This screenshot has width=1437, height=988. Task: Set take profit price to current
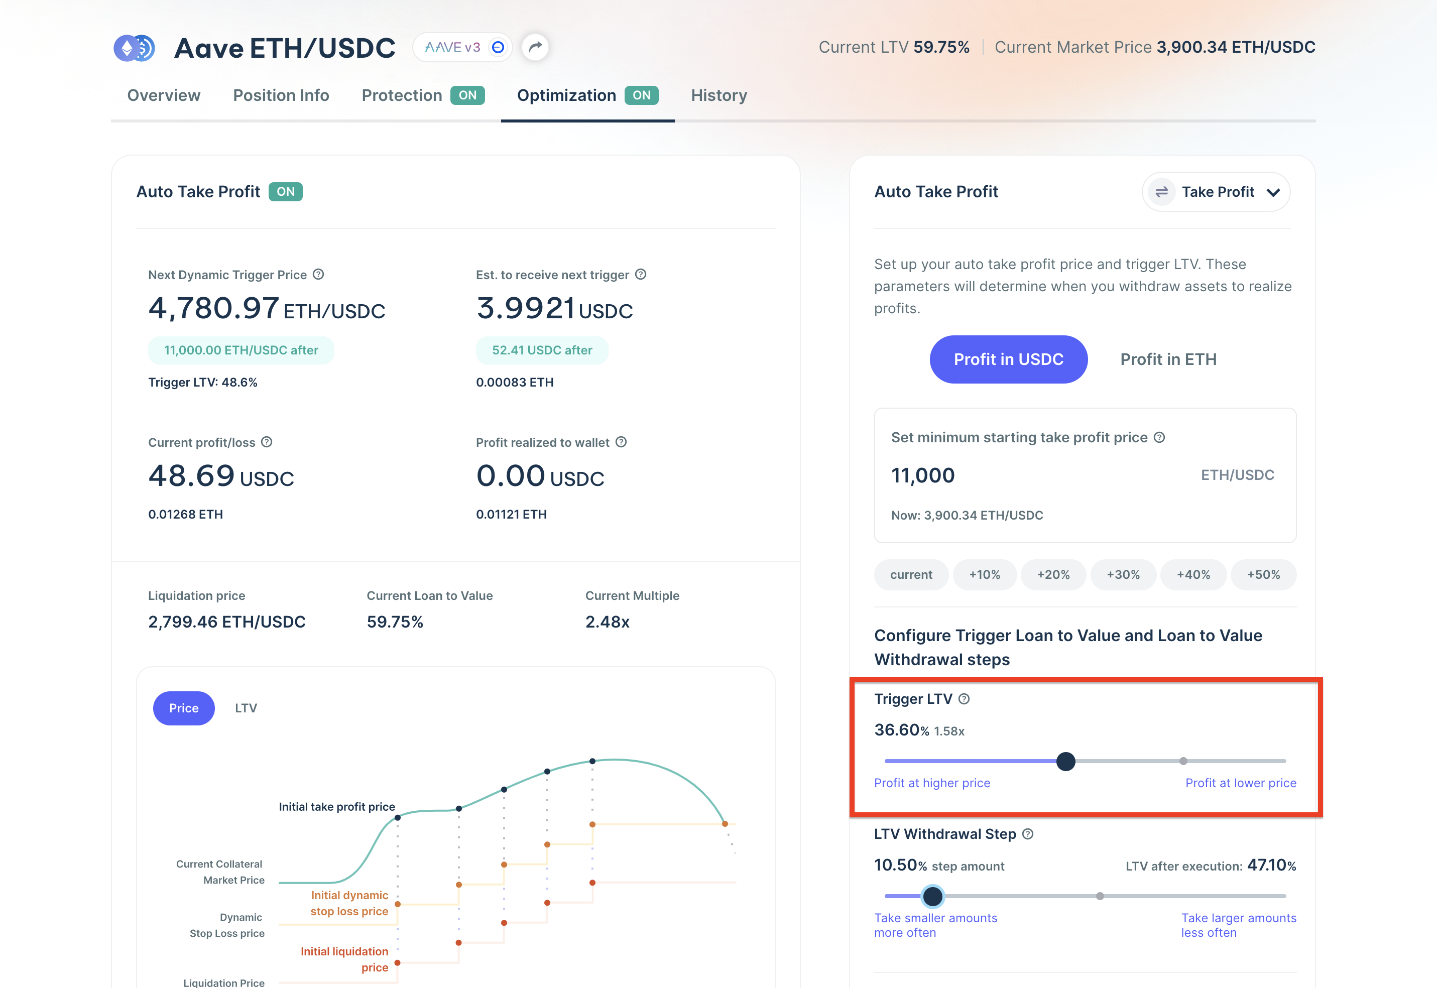(x=911, y=574)
